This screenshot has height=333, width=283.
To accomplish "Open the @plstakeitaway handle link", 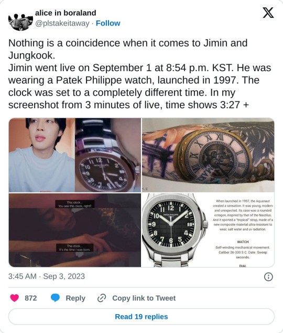I will 62,24.
